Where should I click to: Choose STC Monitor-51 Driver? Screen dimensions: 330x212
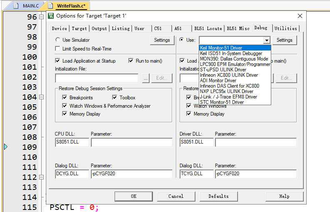(235, 102)
